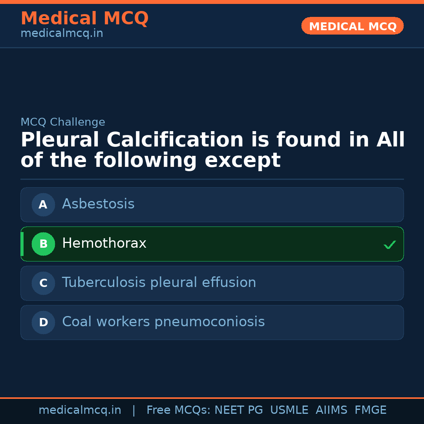Click the Free MCQs footer label
The image size is (424, 424).
[178, 410]
